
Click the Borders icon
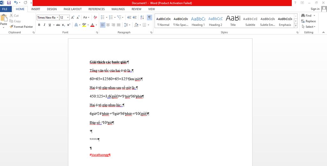pyautogui.click(x=144, y=25)
